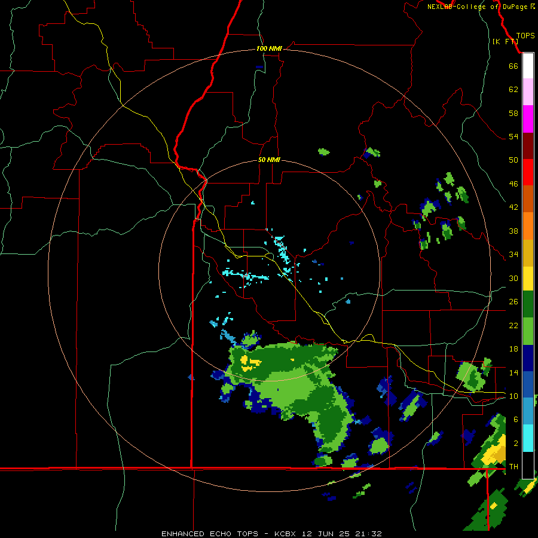The height and width of the screenshot is (538, 538).
Task: Click the navy blue legend swatch
Action: point(528,358)
